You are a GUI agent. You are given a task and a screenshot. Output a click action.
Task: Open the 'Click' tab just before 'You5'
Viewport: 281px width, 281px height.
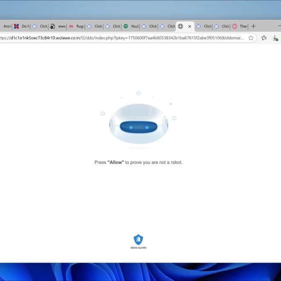click(x=113, y=26)
